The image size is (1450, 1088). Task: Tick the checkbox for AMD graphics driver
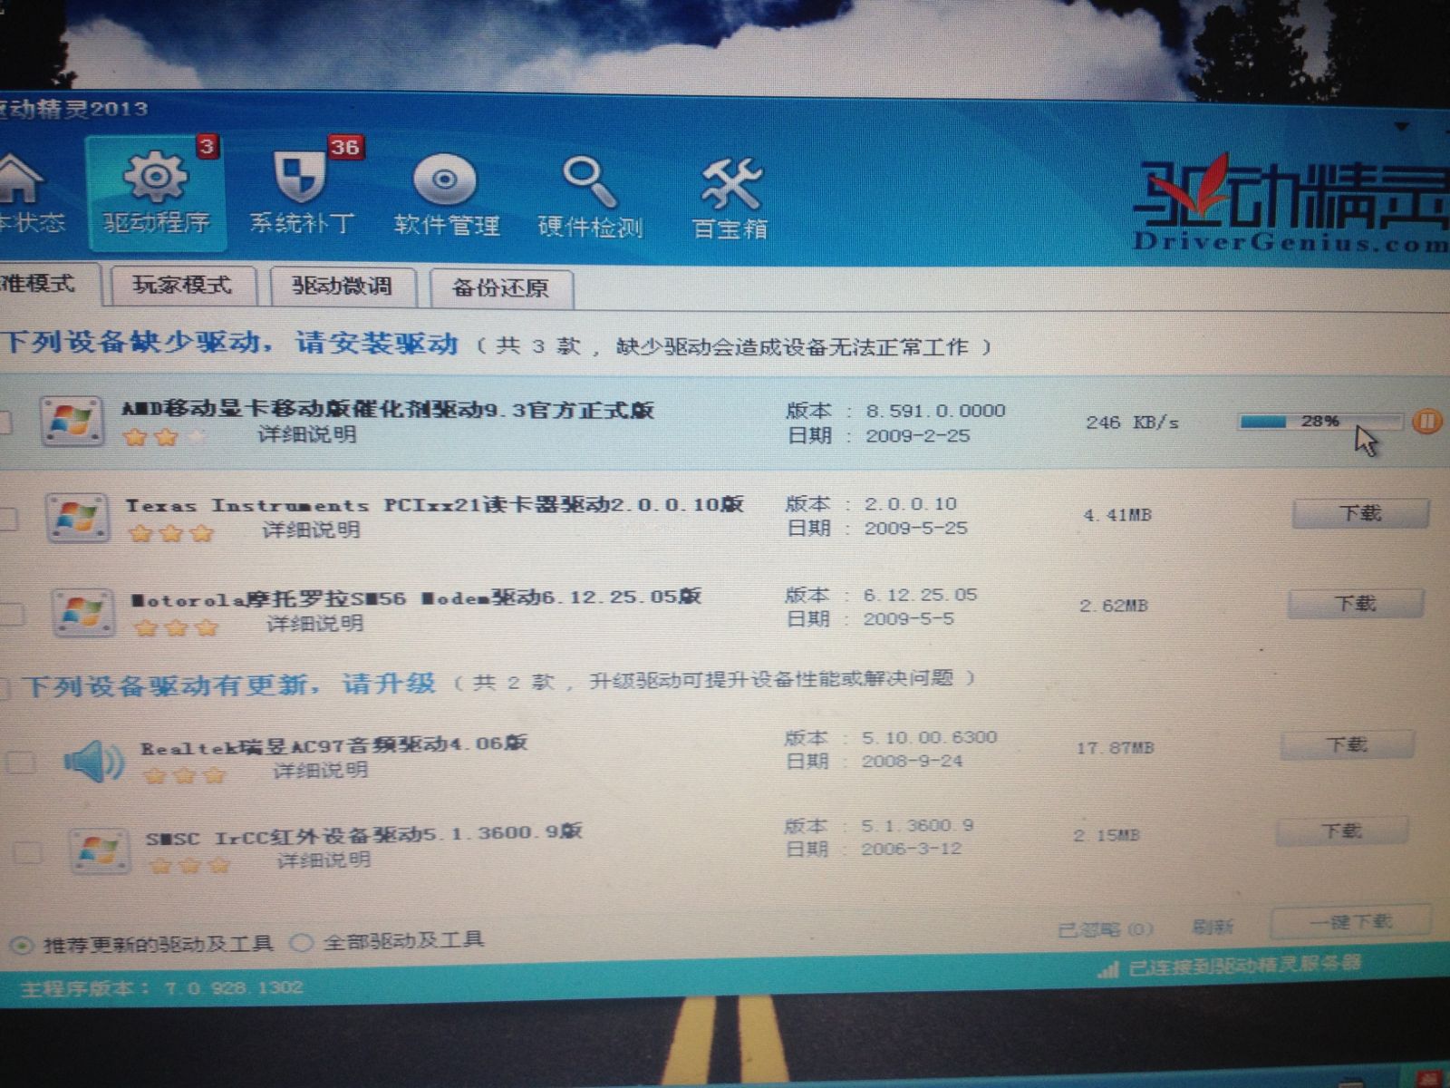(5, 423)
